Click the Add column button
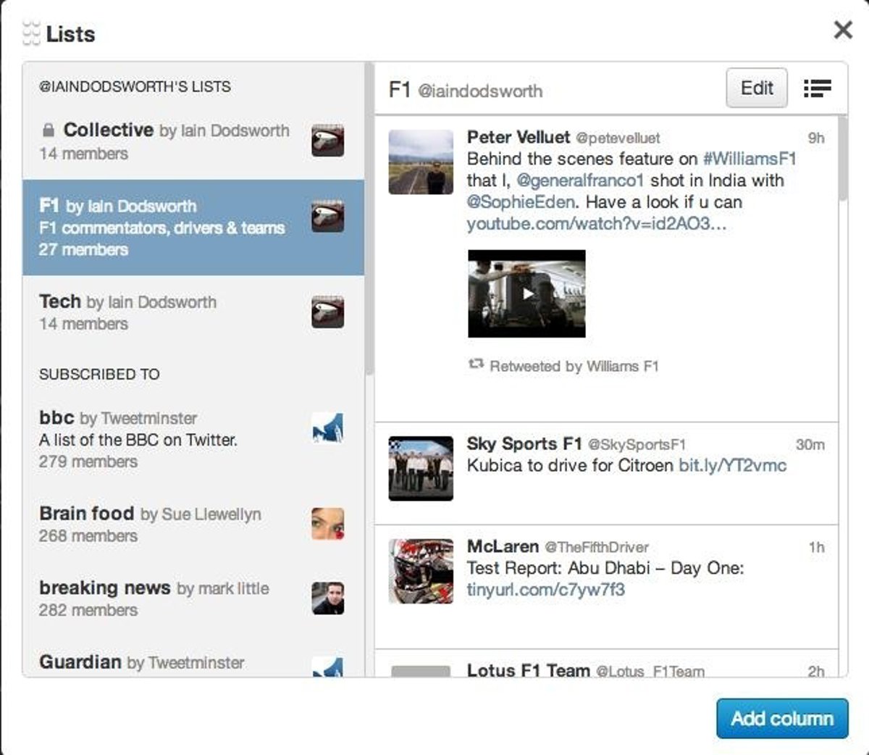The width and height of the screenshot is (869, 755). [781, 718]
